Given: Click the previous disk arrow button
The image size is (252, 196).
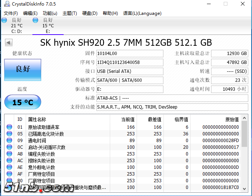Looking at the screenshot, I should coord(8,43).
